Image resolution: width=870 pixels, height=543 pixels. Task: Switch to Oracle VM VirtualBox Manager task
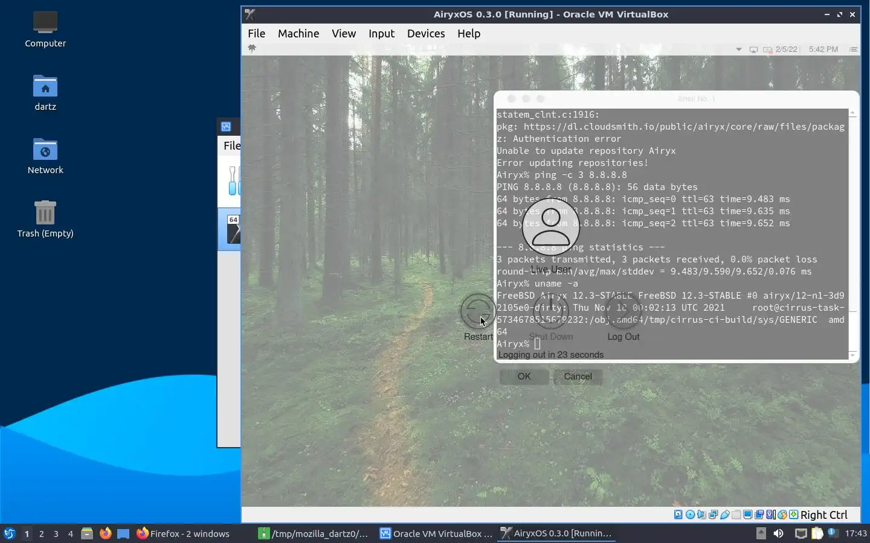click(x=436, y=533)
